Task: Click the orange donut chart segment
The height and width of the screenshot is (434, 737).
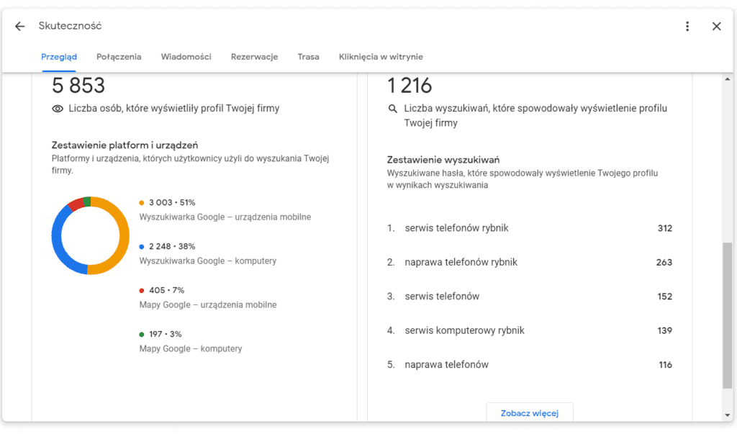Action: (x=124, y=235)
